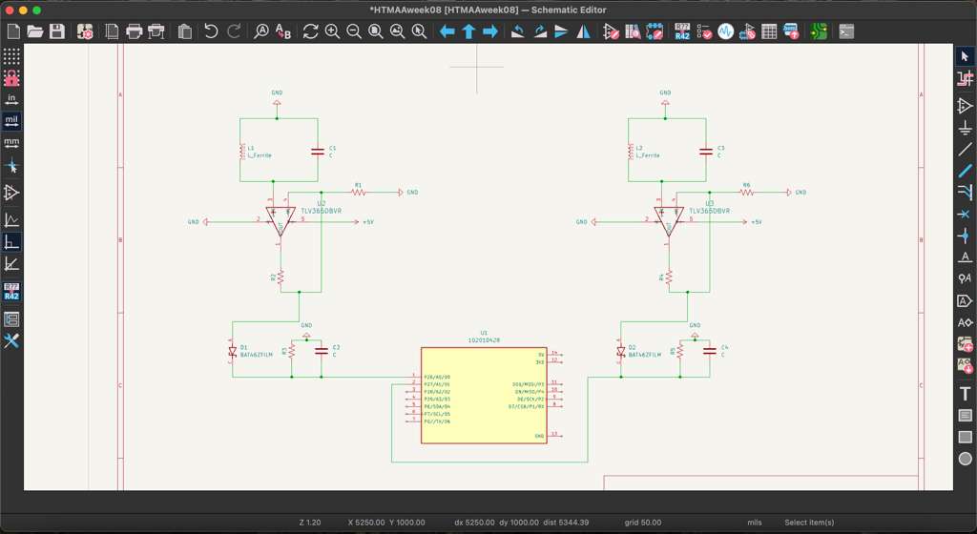Choose the No-Connect flag tool
This screenshot has height=534, width=977.
pyautogui.click(x=965, y=214)
